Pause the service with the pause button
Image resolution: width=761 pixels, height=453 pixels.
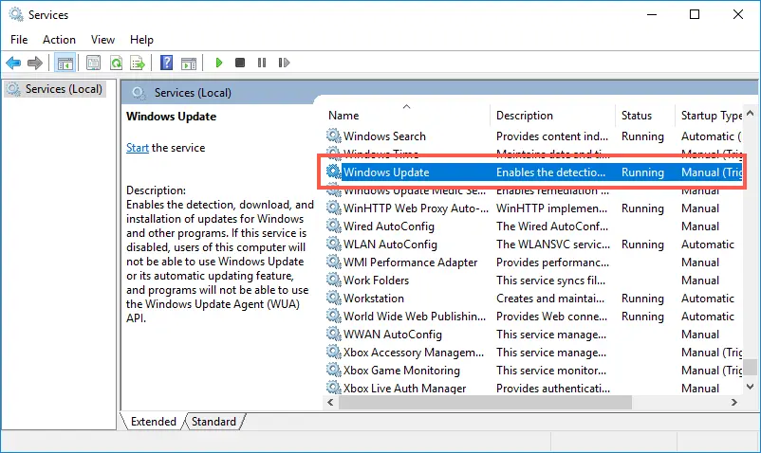[x=262, y=63]
